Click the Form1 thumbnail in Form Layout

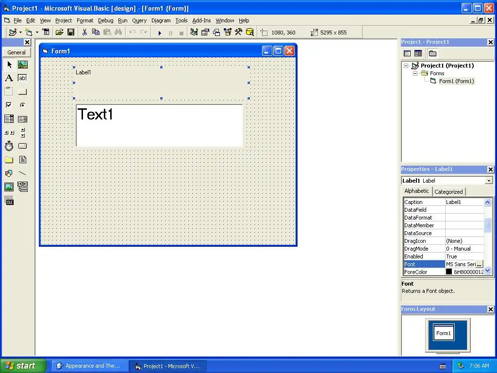tap(444, 333)
